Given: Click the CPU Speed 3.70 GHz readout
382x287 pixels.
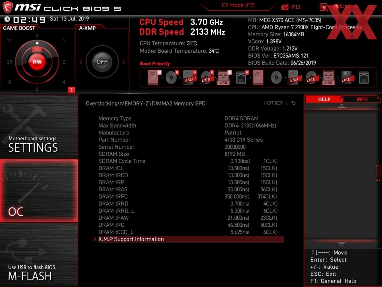Looking at the screenshot, I should (x=181, y=22).
